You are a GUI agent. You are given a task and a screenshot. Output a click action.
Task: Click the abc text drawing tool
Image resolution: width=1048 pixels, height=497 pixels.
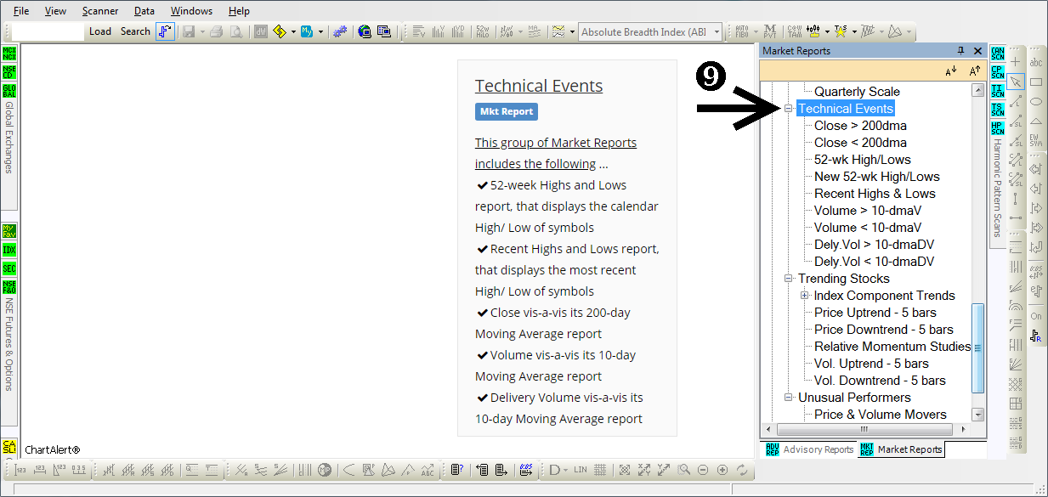(1036, 63)
